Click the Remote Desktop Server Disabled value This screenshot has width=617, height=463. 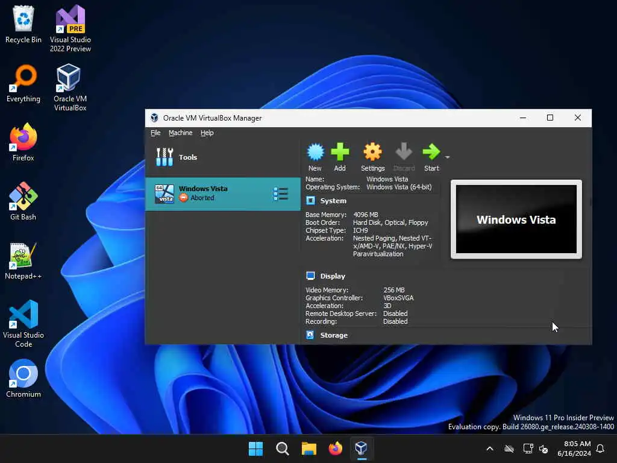point(395,313)
